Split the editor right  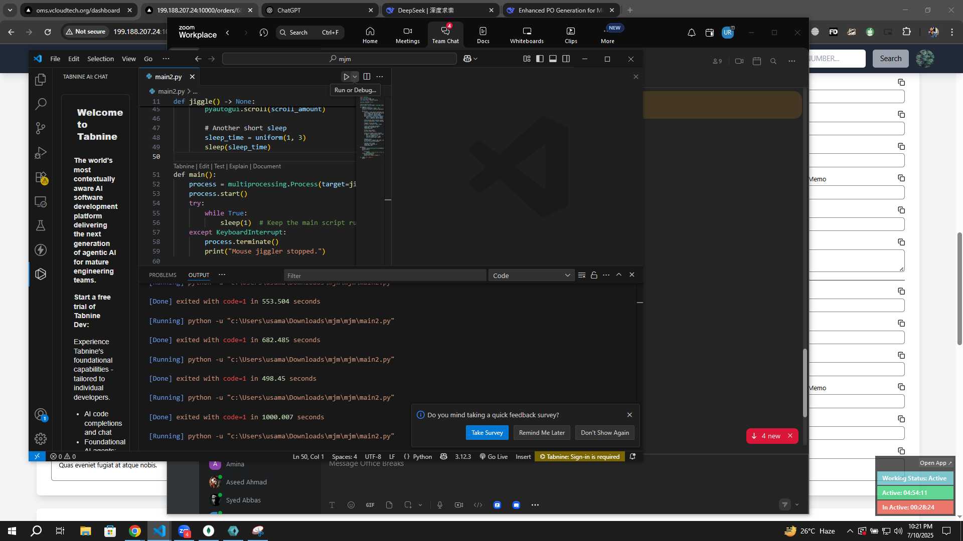click(x=367, y=77)
